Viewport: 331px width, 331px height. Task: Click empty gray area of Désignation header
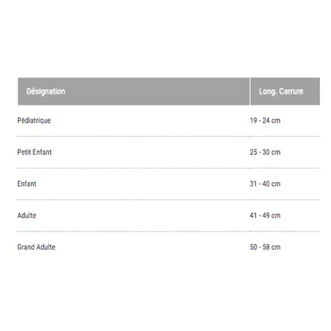(x=157, y=92)
